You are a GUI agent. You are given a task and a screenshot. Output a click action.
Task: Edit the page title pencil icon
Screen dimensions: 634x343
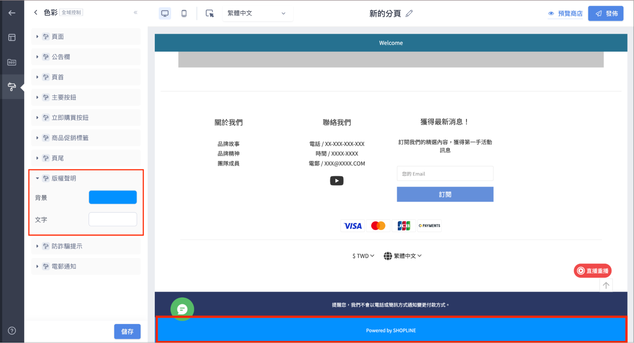(409, 13)
